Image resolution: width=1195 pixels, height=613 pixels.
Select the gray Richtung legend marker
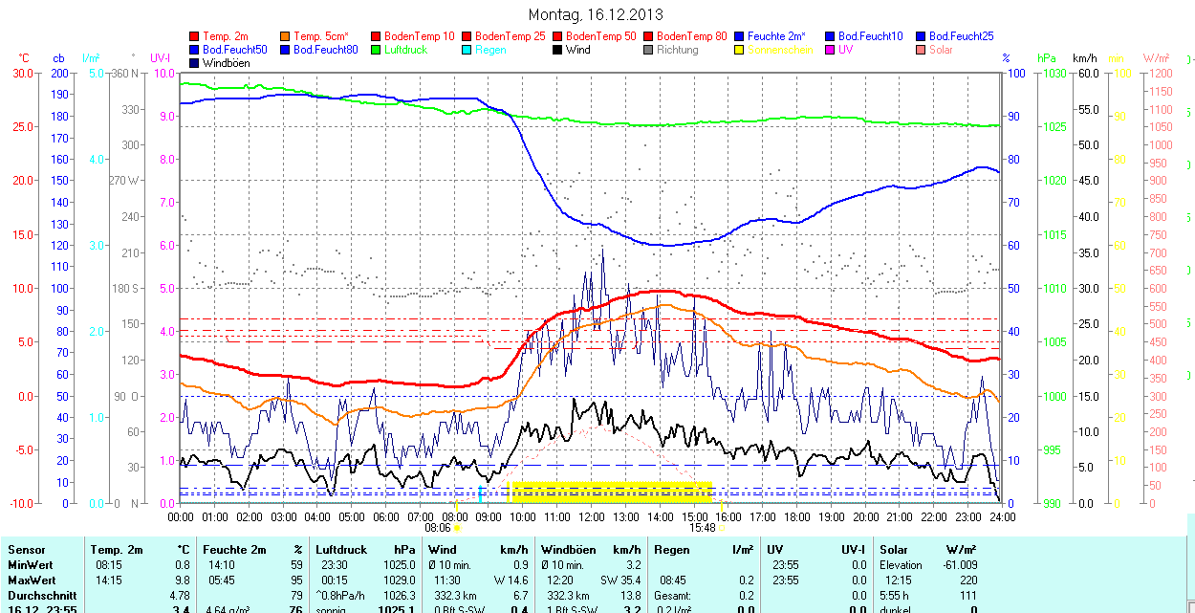coord(649,50)
